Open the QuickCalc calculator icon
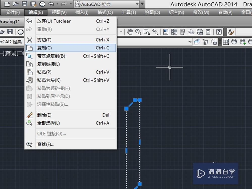This screenshot has height=189, width=252. [x=208, y=32]
